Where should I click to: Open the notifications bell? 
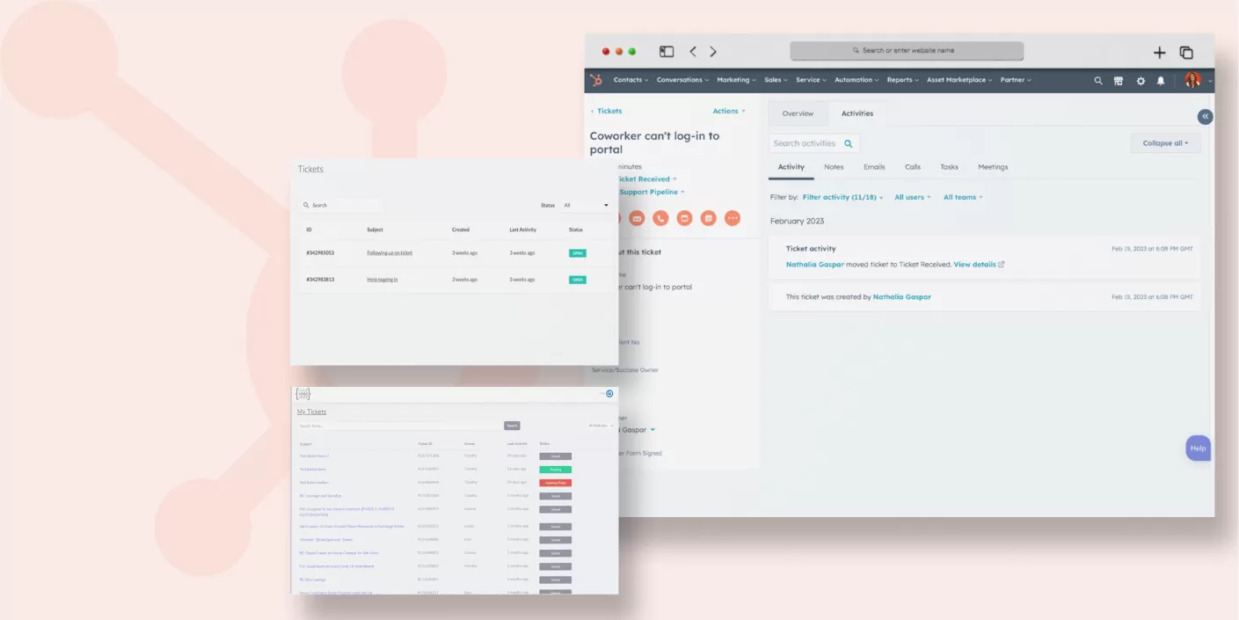click(1161, 80)
